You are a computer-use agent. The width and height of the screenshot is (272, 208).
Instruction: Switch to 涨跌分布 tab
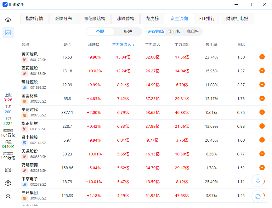coord(63,19)
